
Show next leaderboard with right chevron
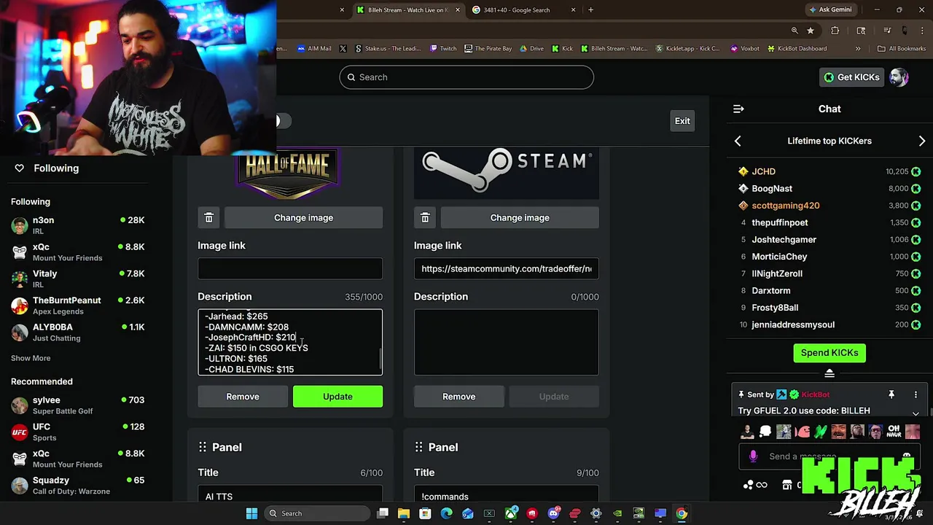(921, 141)
